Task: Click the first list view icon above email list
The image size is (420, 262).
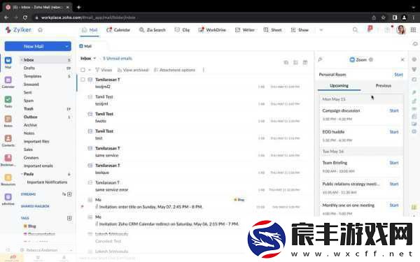Action: [x=286, y=62]
